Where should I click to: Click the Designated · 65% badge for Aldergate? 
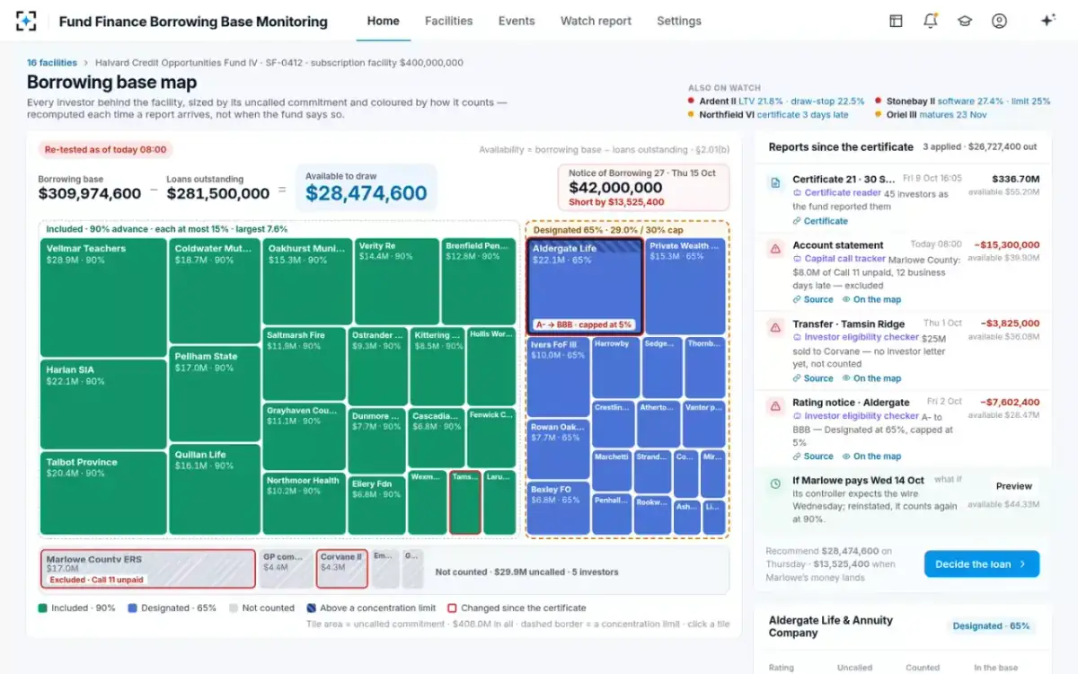pos(992,626)
